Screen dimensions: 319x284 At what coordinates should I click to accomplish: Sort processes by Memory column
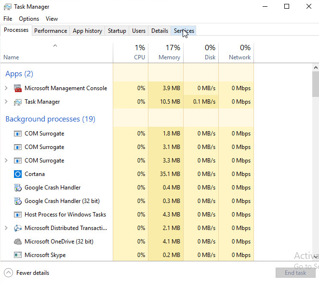(x=166, y=53)
